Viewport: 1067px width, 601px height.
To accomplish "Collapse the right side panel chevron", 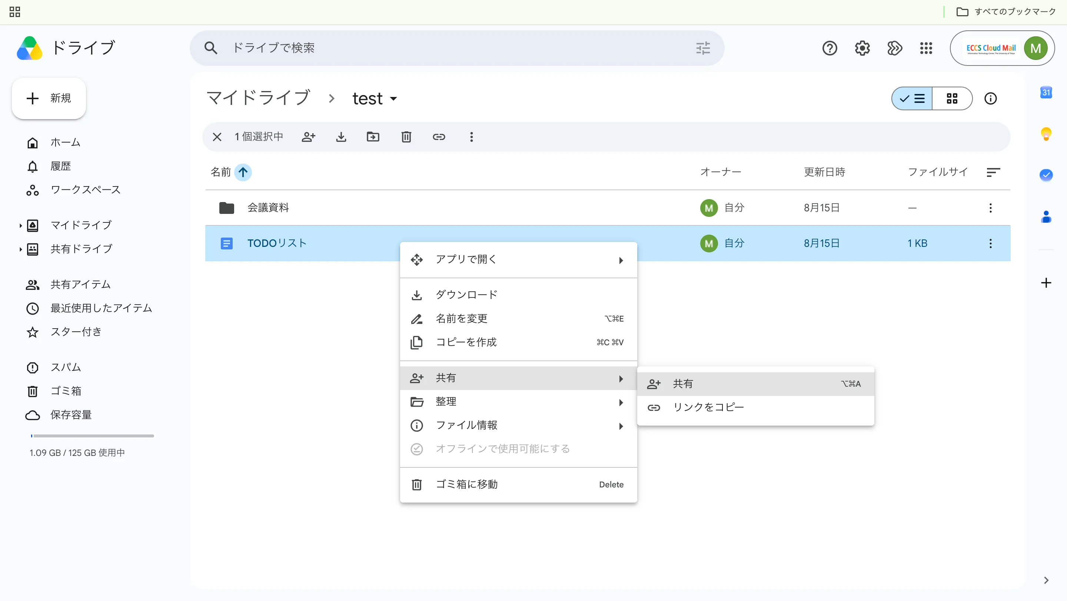I will (x=1046, y=580).
